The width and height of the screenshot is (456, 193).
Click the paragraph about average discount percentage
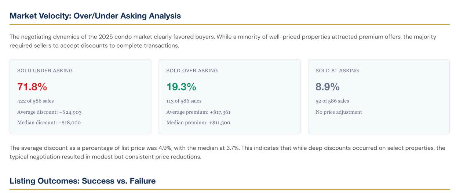(227, 152)
